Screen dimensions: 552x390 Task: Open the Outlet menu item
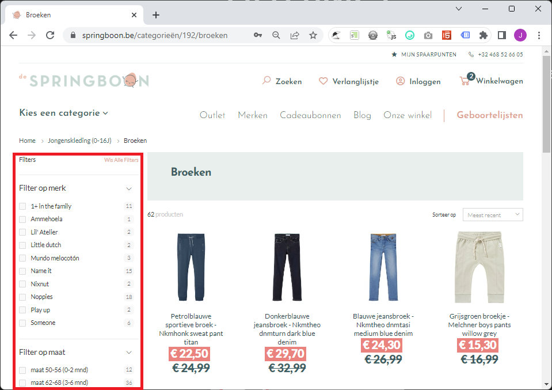pyautogui.click(x=212, y=115)
